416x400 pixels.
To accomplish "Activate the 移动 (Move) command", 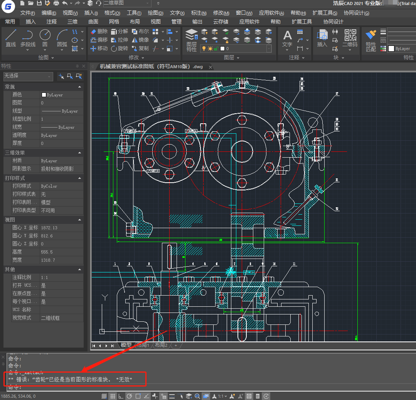I will point(99,48).
